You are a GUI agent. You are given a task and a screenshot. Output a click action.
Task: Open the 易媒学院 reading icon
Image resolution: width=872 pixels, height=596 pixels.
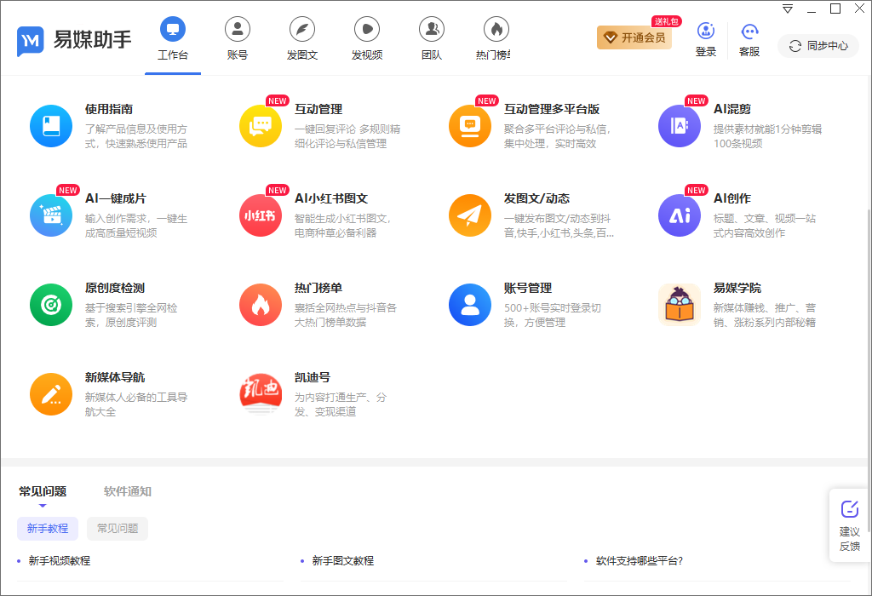point(680,305)
